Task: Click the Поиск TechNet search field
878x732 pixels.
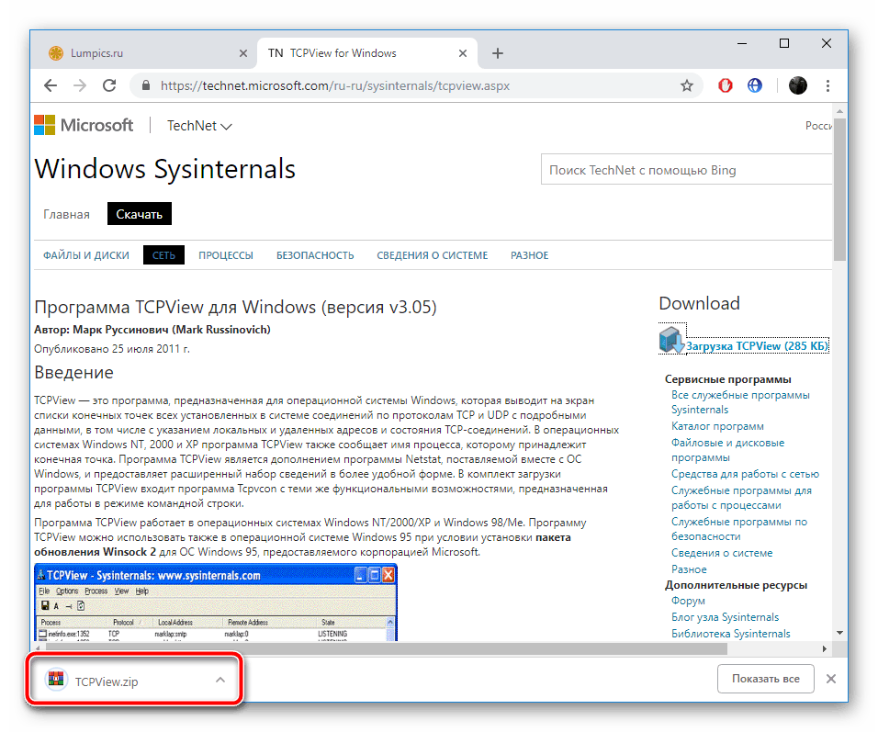Action: [686, 169]
